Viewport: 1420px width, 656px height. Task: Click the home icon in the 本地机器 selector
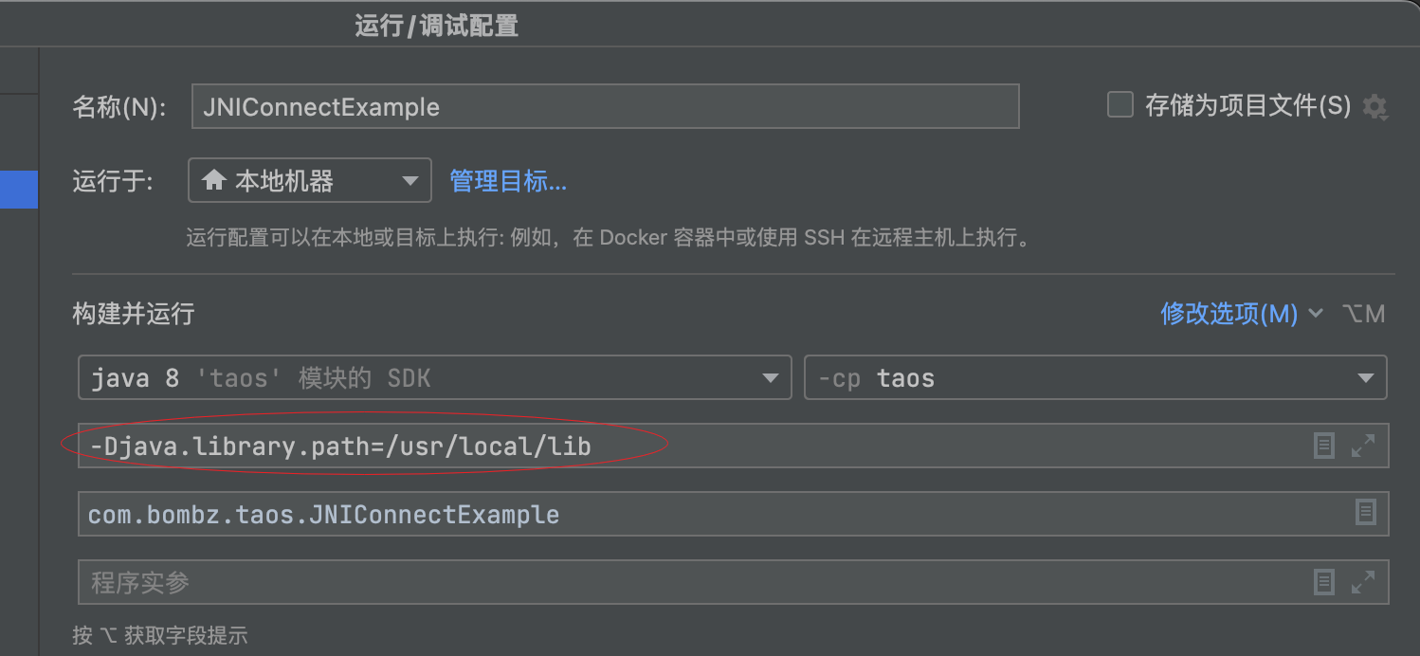tap(215, 180)
